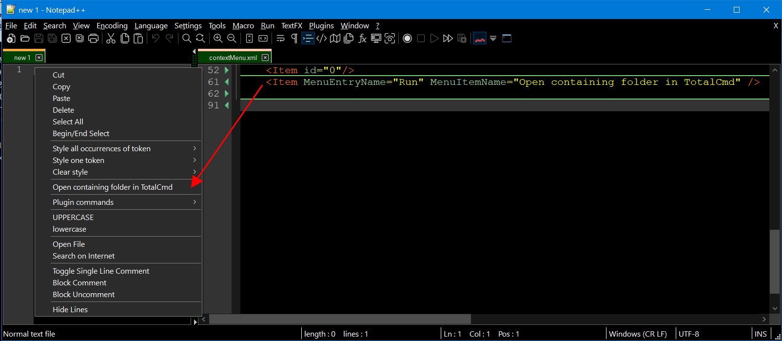Click the macro Playback triangle icon
Viewport: 782px width, 341px height.
point(434,39)
